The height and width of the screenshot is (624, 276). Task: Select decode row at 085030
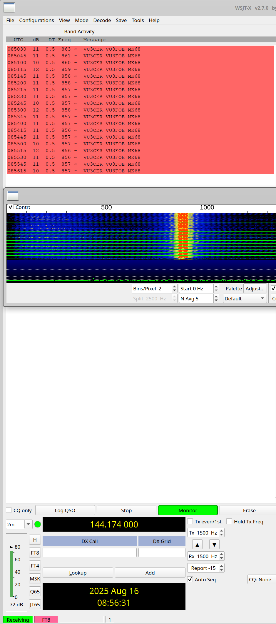tap(140, 49)
